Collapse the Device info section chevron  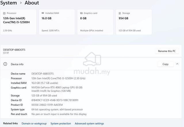[177, 64]
